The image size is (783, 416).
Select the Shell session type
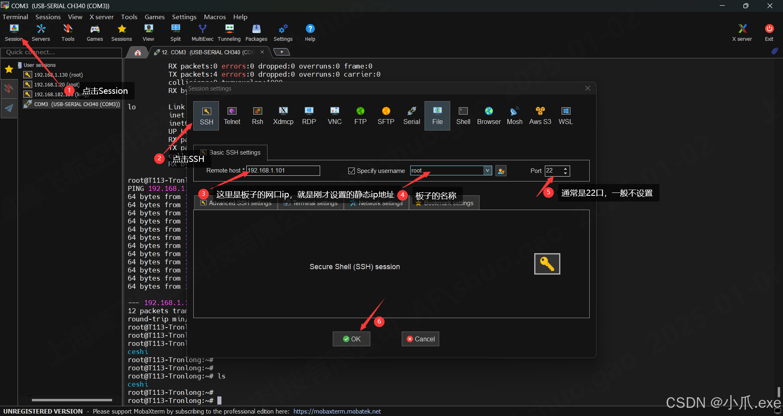point(463,116)
